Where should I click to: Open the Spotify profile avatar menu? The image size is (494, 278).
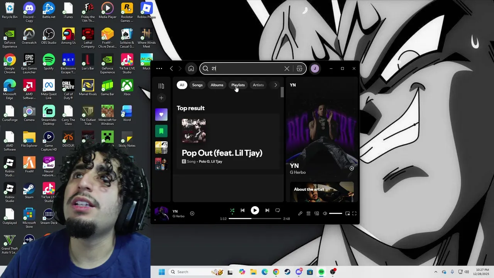315,68
